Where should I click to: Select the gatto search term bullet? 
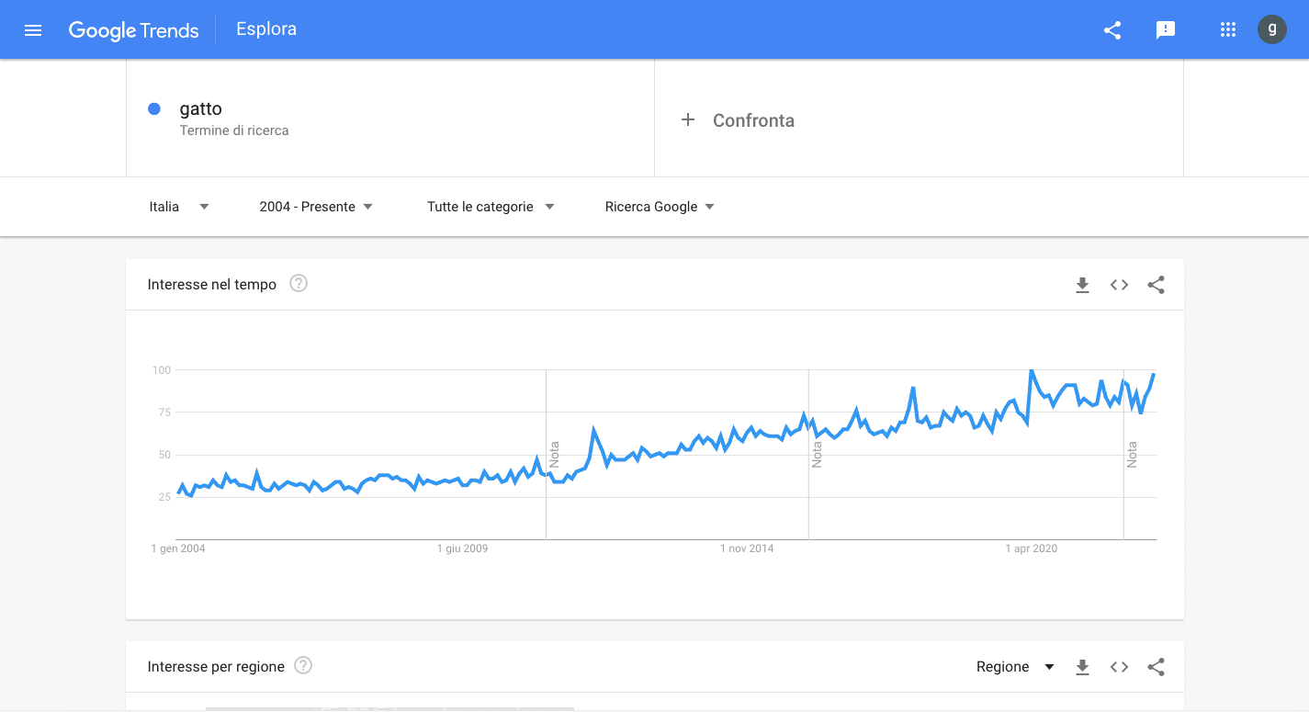(154, 108)
